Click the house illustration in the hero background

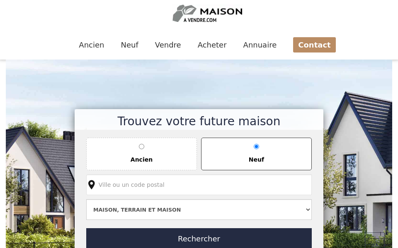pyautogui.click(x=41, y=174)
